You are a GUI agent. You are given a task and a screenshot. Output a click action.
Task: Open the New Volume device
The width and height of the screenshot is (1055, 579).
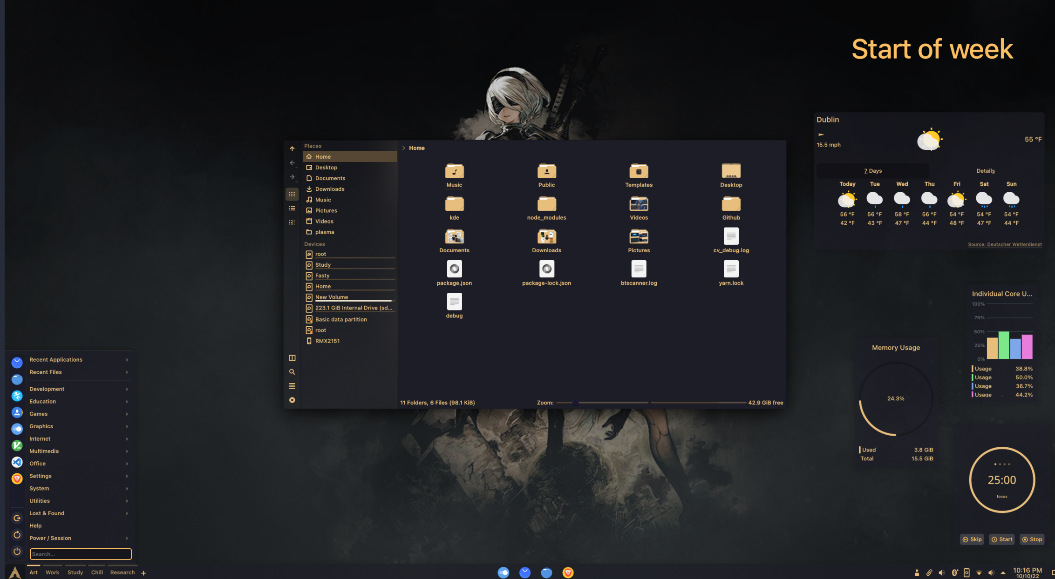350,297
